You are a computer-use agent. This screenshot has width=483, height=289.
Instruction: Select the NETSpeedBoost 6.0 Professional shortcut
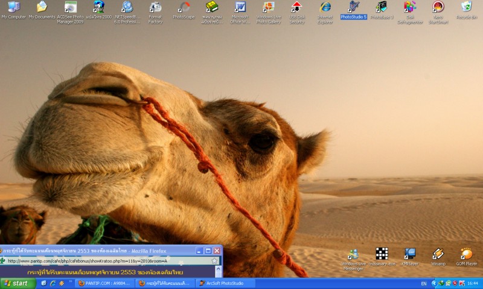127,13
